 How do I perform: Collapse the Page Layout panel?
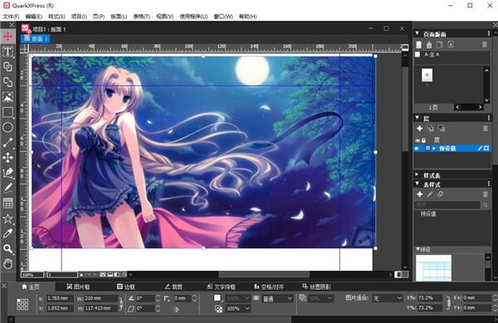pos(417,34)
